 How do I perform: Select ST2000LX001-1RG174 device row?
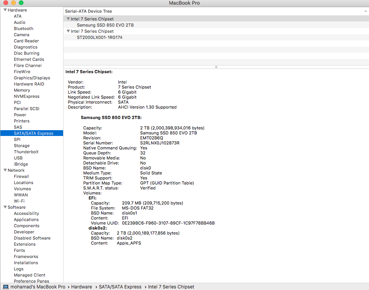216,37
